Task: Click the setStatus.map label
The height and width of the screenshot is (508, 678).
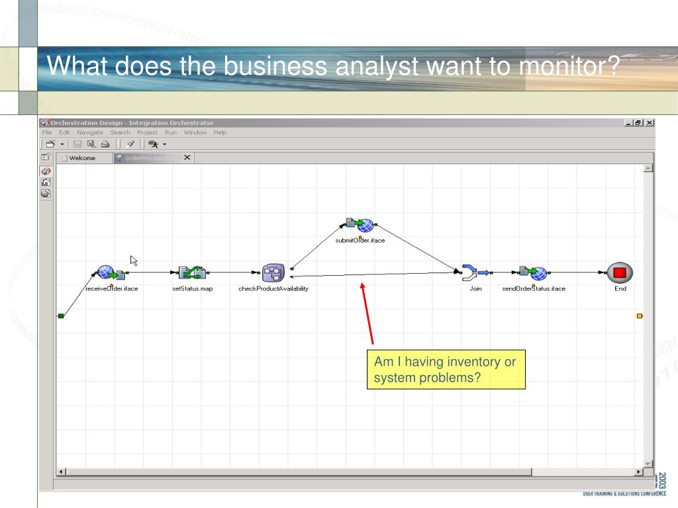Action: [193, 288]
